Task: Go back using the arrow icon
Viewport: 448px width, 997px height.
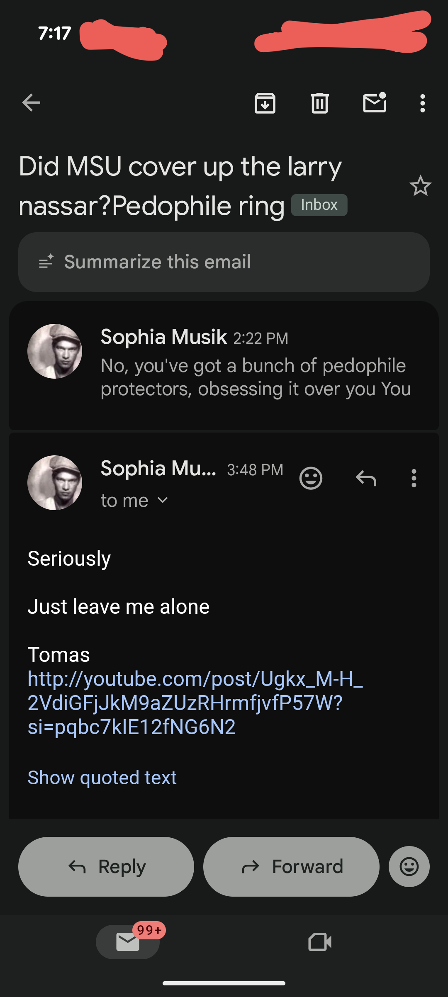Action: [x=31, y=103]
